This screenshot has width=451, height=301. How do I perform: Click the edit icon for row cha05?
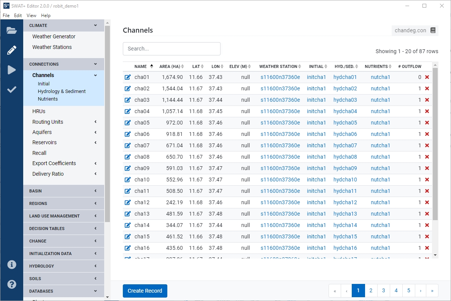click(128, 123)
